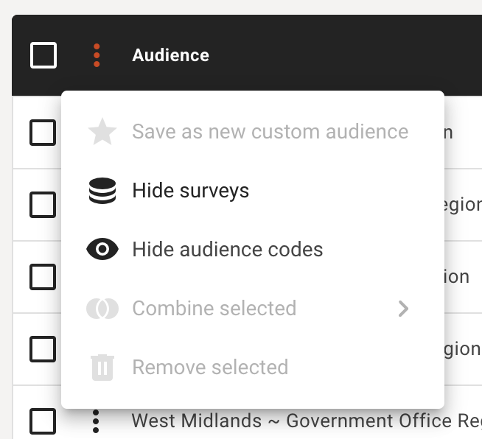Open West Midlands Government Office Region audience
The width and height of the screenshot is (482, 439).
point(307,421)
